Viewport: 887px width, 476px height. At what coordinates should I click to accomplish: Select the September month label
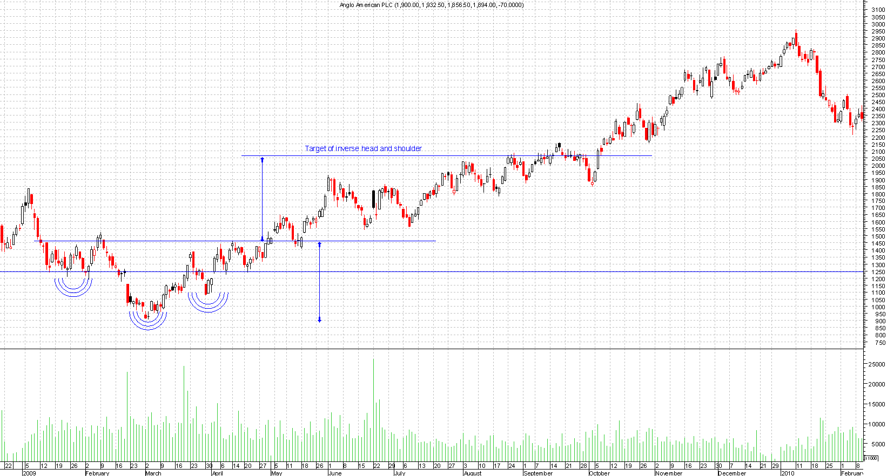point(538,473)
